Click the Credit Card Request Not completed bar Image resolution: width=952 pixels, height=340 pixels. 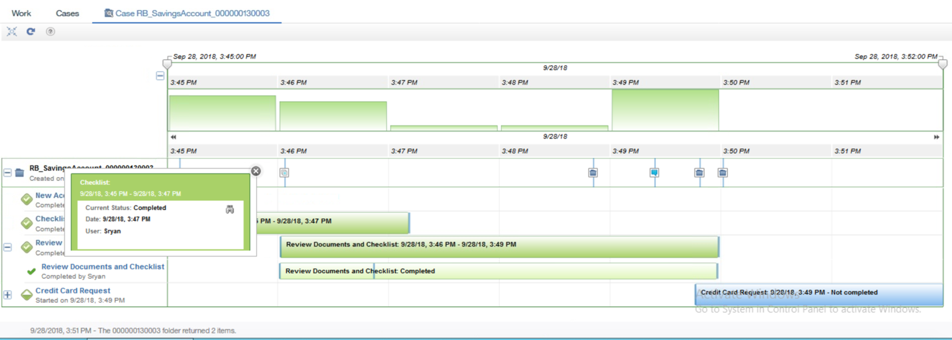coord(819,294)
